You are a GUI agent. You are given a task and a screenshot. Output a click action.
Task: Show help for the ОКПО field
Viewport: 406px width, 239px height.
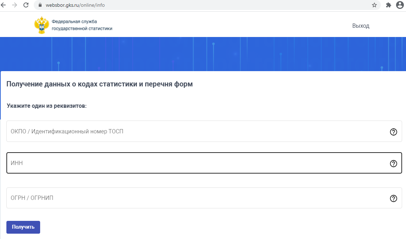click(x=393, y=132)
